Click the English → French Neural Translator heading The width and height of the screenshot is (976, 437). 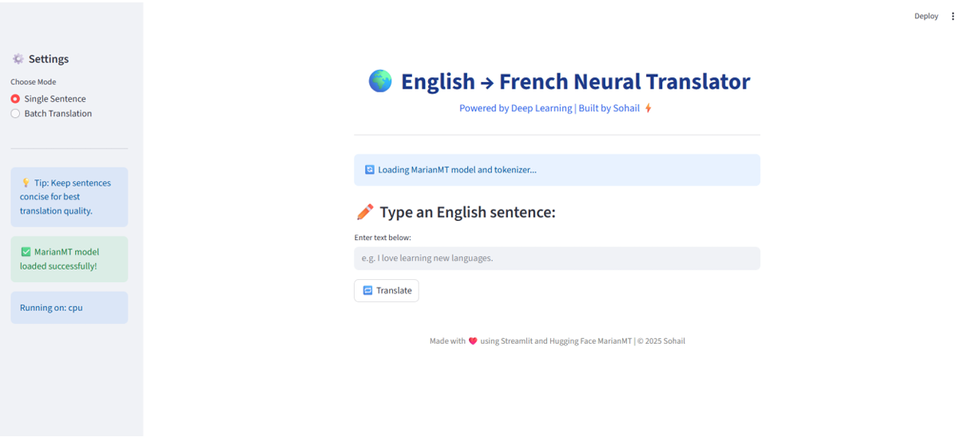(575, 81)
